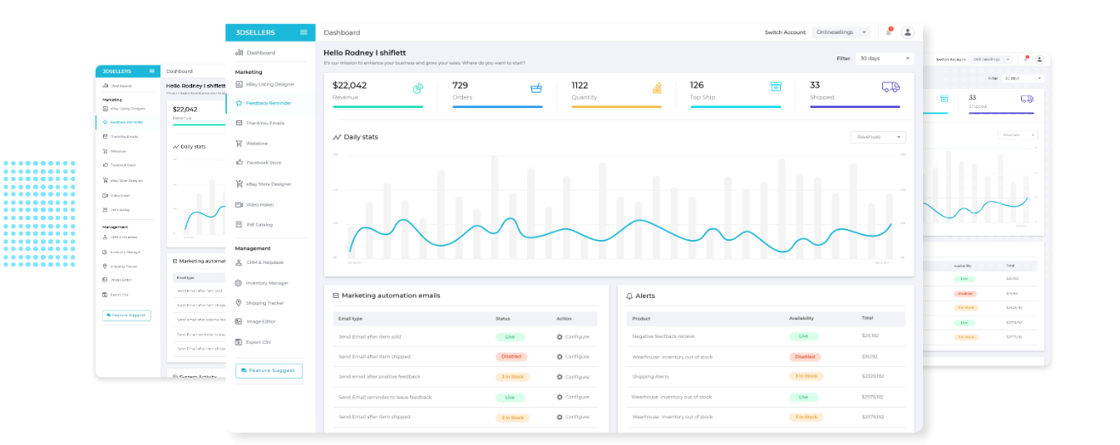Click the $2329,192 total value
The height and width of the screenshot is (445, 1120).
click(873, 376)
